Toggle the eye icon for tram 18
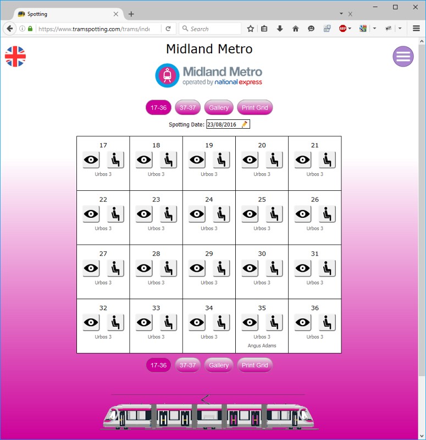Viewport: 426px width, 440px height. [x=144, y=159]
